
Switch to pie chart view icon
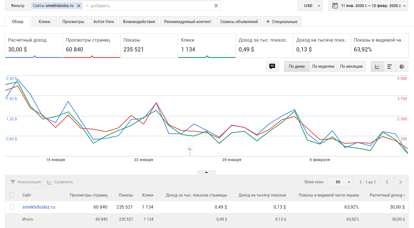coord(402,67)
